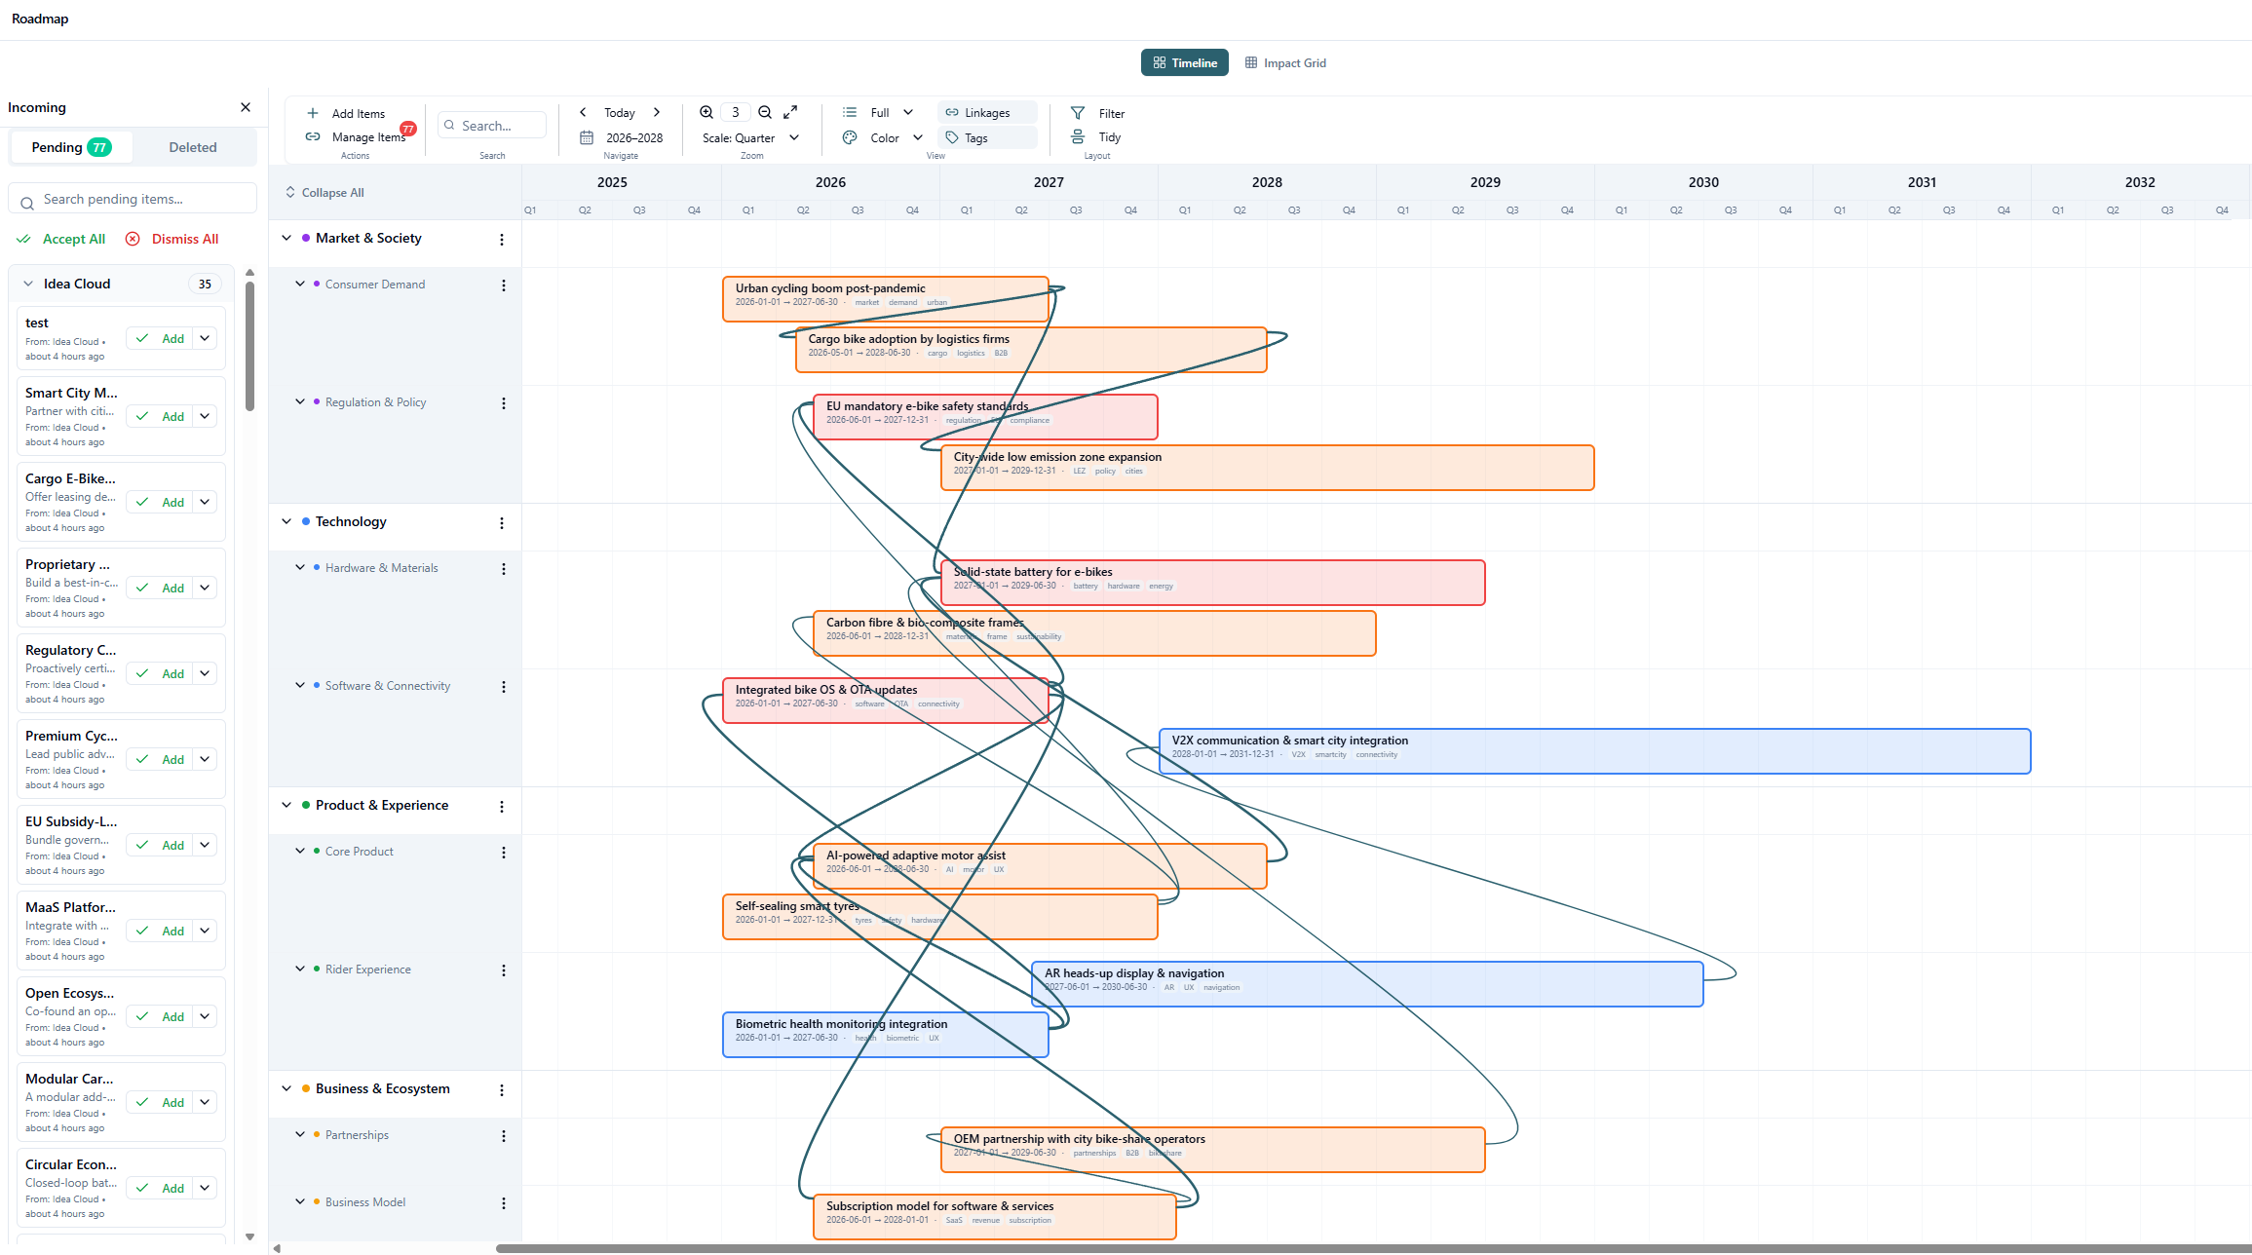Click the zoom-in magnifier icon

coord(707,112)
